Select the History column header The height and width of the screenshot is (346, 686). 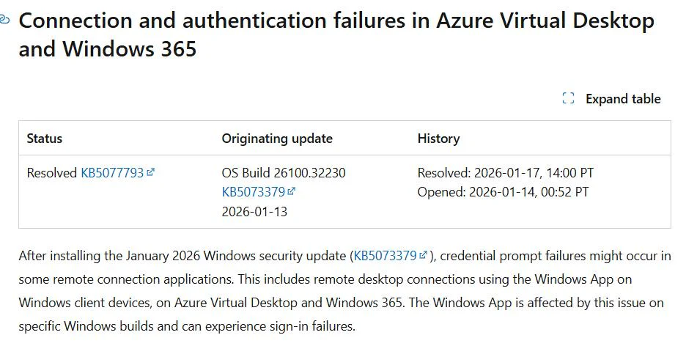438,139
